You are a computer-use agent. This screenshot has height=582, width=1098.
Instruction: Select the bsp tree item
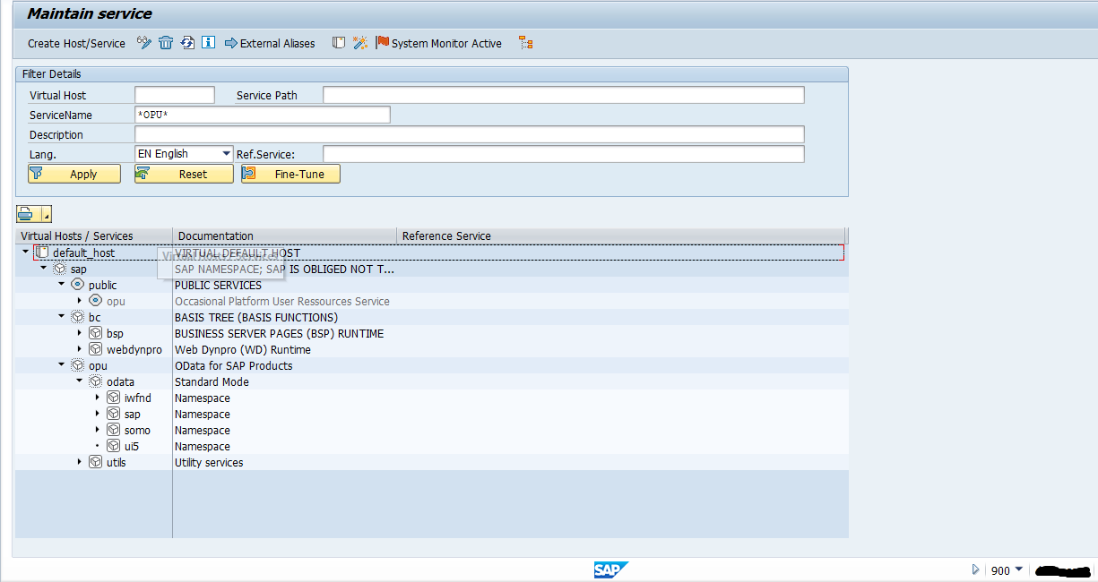coord(115,334)
